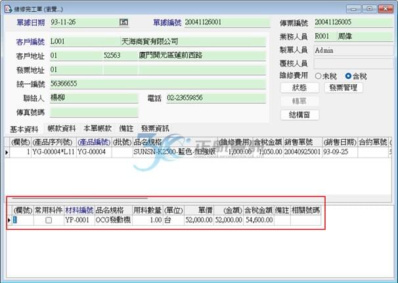
Task: Minimize the 維修完工單 window
Action: (x=353, y=9)
